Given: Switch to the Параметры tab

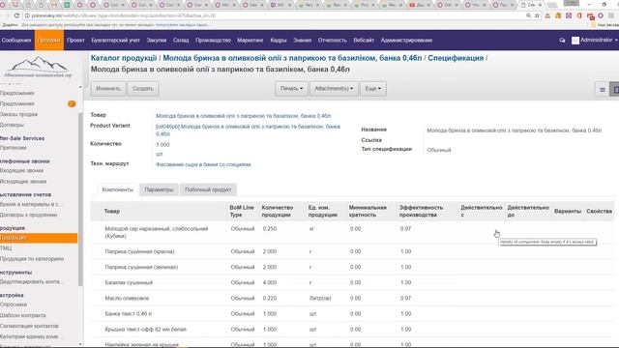Looking at the screenshot, I should (159, 189).
